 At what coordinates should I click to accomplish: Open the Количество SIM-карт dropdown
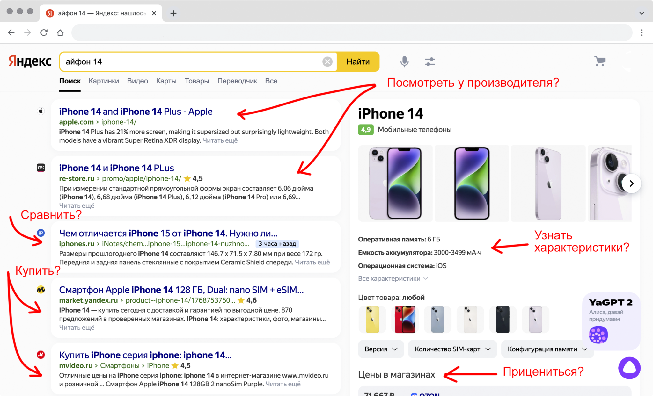coord(452,349)
